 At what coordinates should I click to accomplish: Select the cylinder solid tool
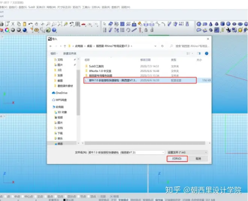pos(222,24)
